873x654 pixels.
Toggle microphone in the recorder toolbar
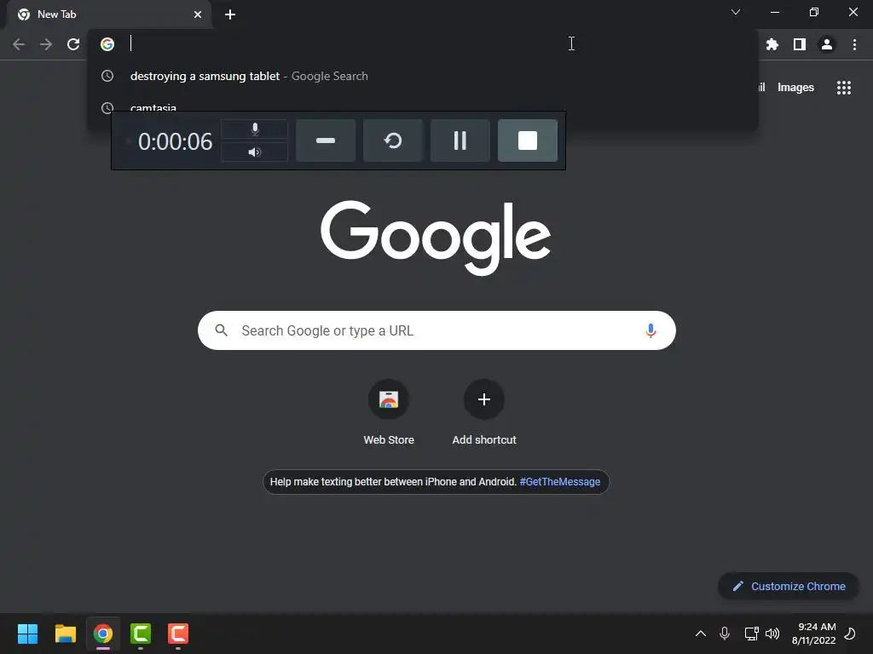255,129
